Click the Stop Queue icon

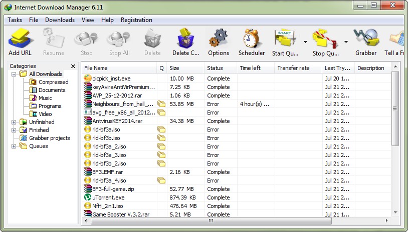325,39
